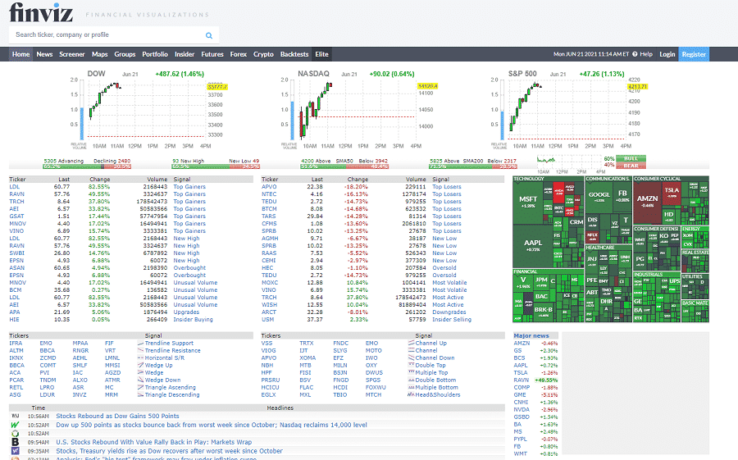This screenshot has height=460, width=738.
Task: Click the Login link
Action: pyautogui.click(x=667, y=54)
